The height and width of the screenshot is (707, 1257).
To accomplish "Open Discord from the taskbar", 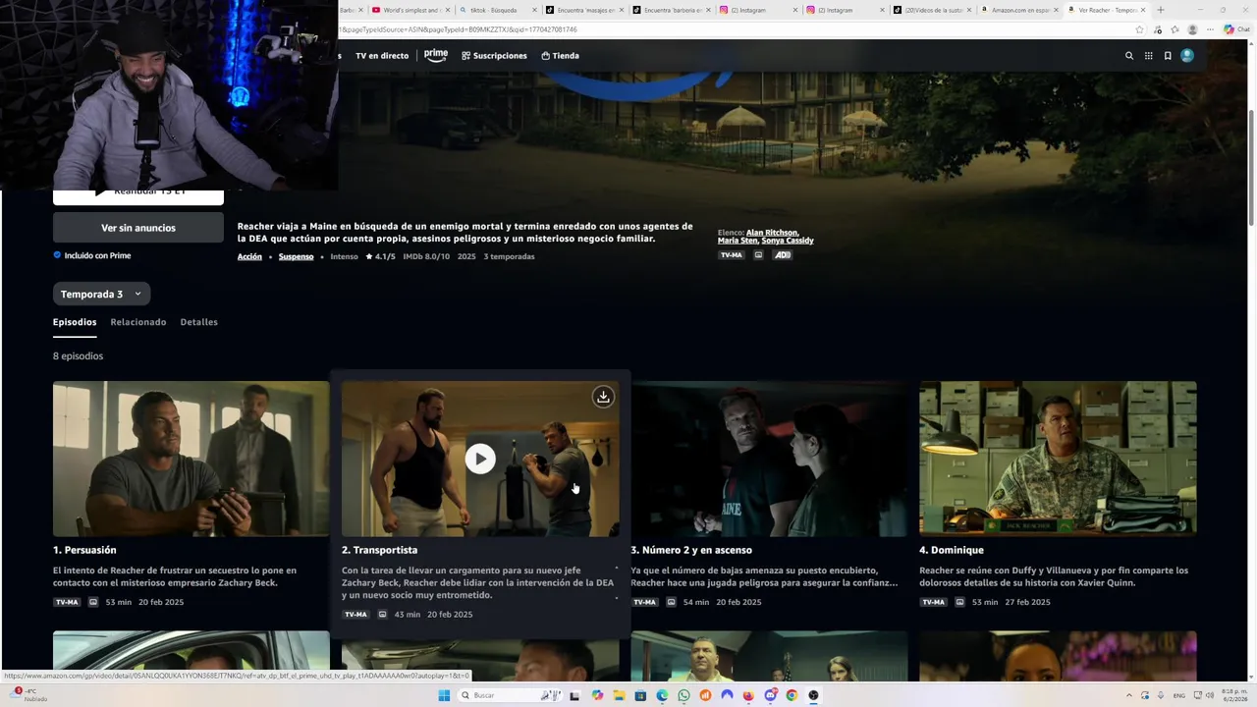I will tap(770, 695).
